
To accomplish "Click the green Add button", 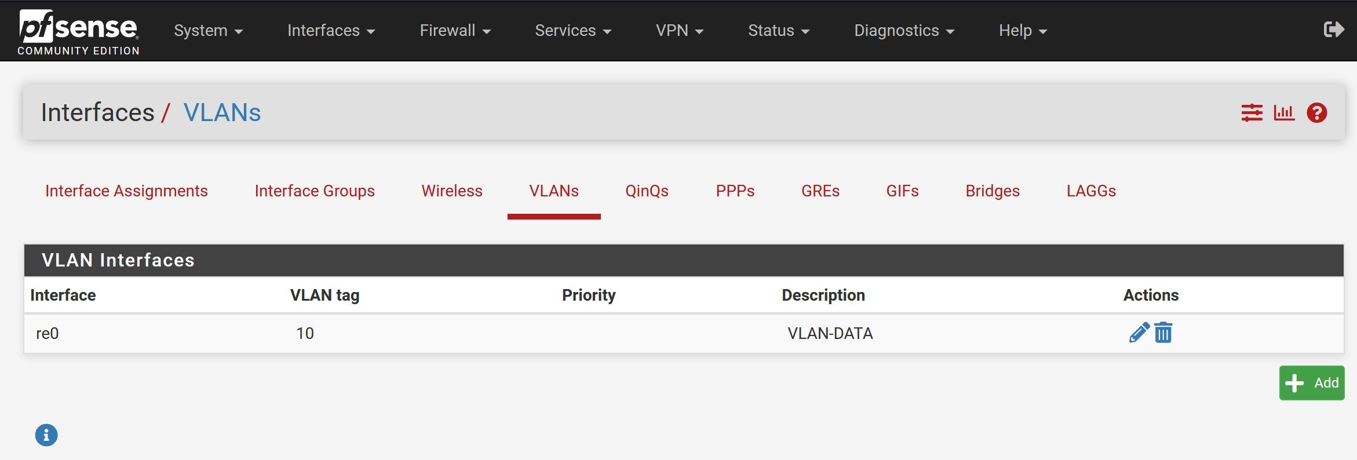I will click(1312, 383).
